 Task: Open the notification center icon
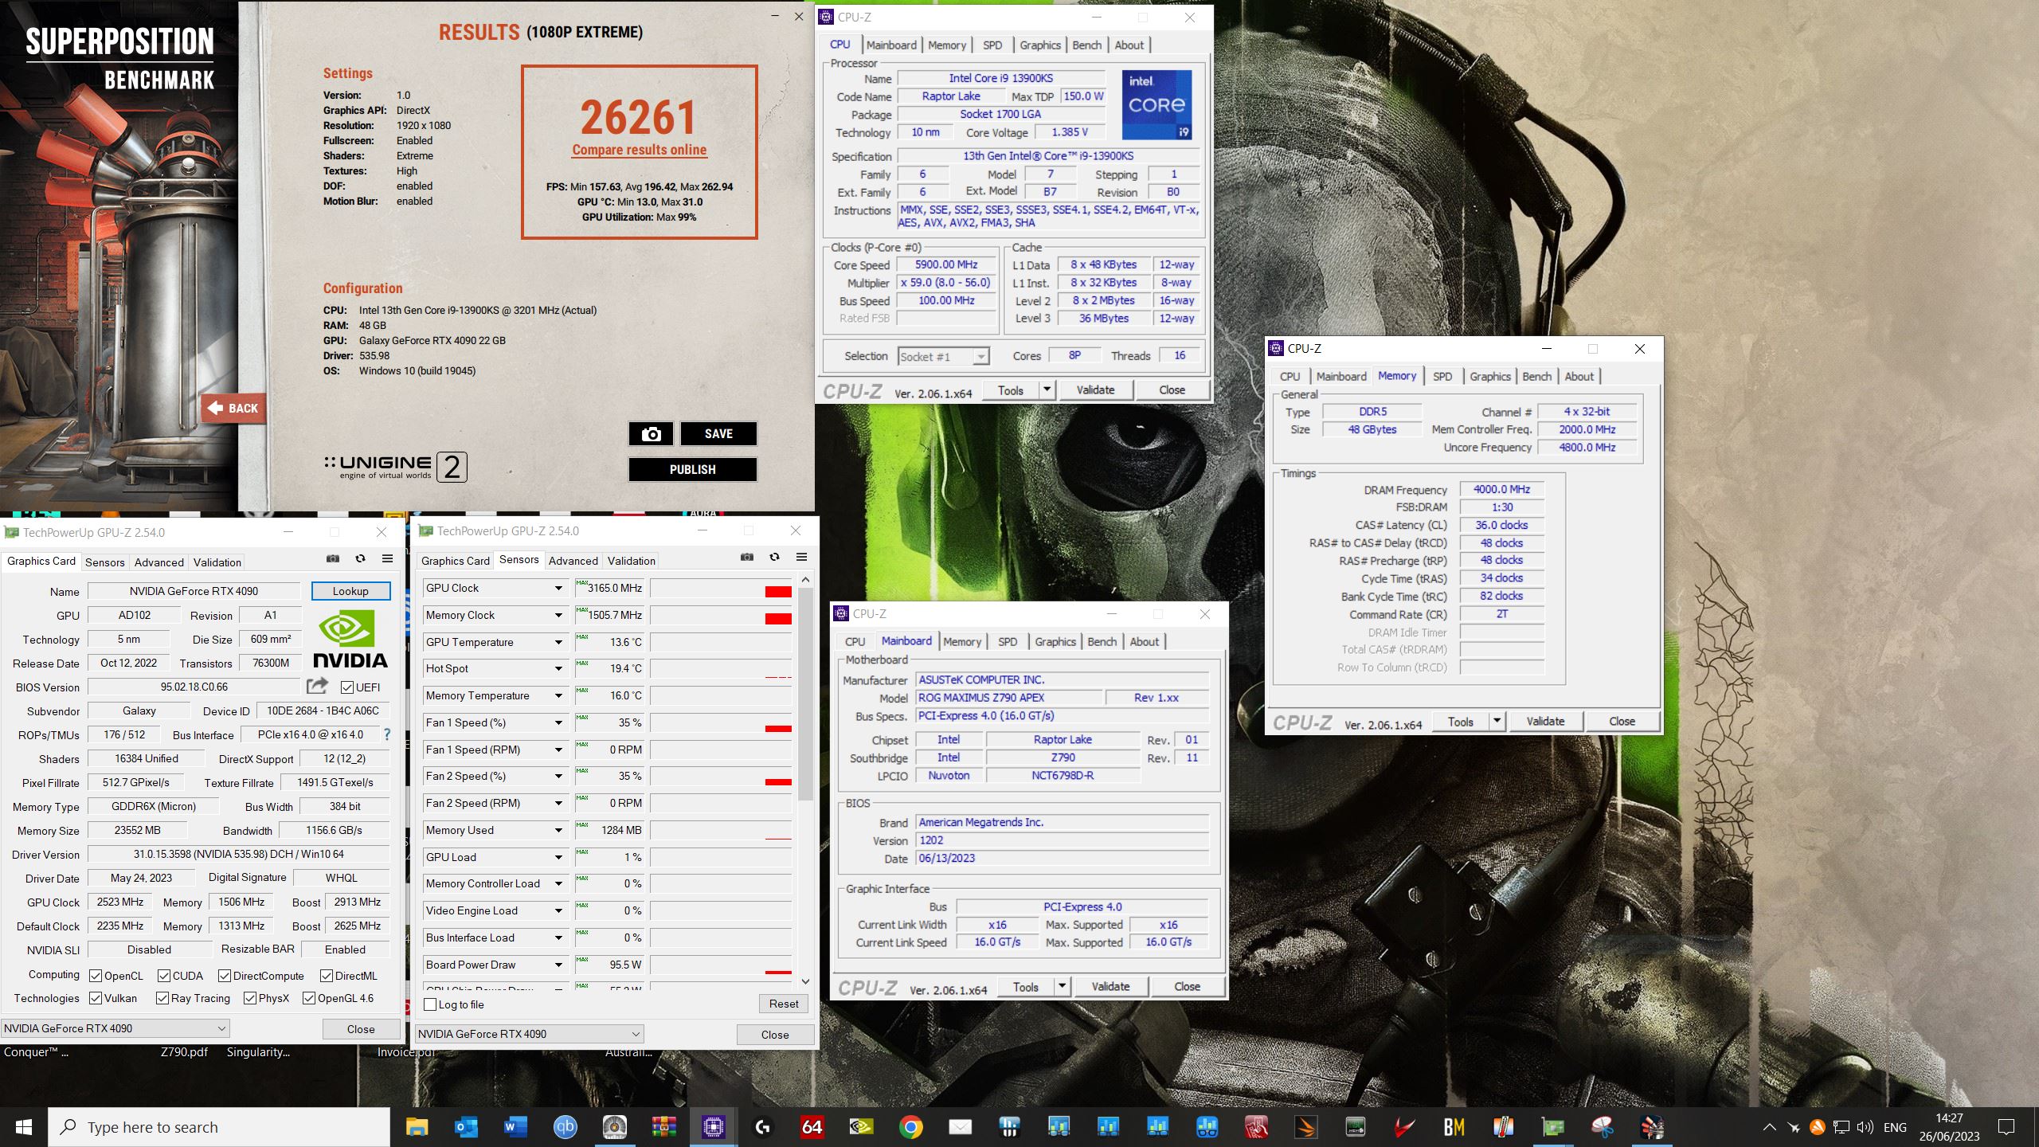(2006, 1127)
